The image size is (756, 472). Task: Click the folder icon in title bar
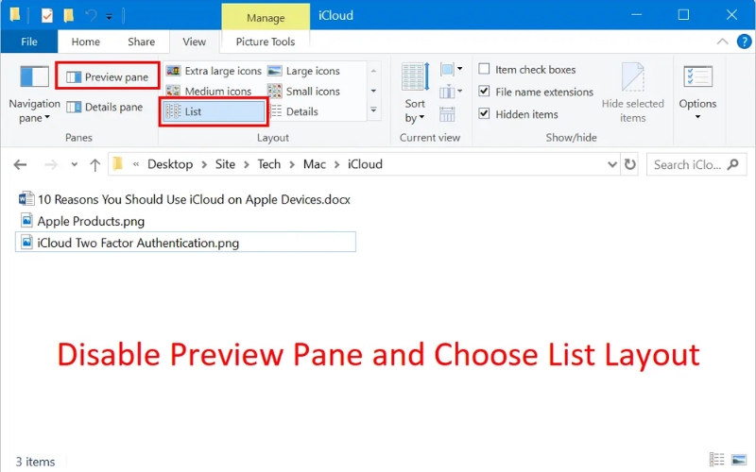click(x=14, y=15)
